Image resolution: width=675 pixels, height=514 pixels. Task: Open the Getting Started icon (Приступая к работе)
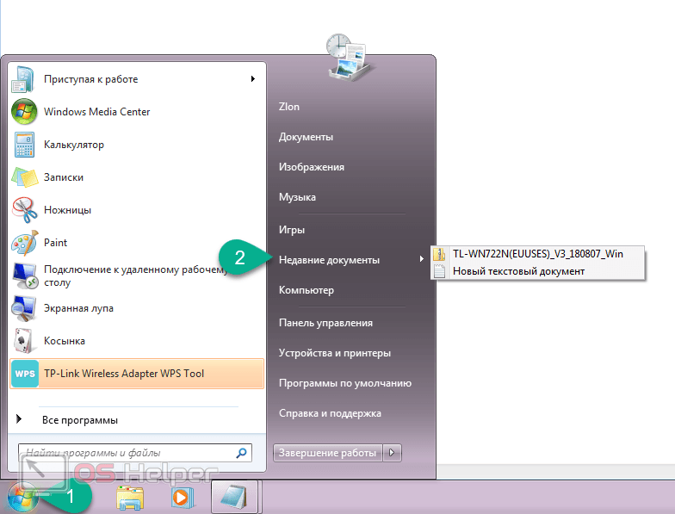point(23,79)
